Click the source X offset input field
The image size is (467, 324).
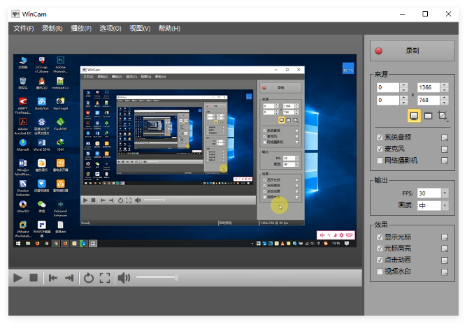tap(388, 87)
